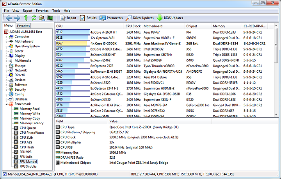Click the yellow 8867 score bar
281x179 pixels.
pos(73,43)
